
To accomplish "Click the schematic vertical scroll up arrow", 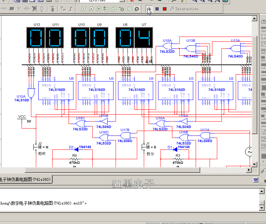I will click(254, 18).
